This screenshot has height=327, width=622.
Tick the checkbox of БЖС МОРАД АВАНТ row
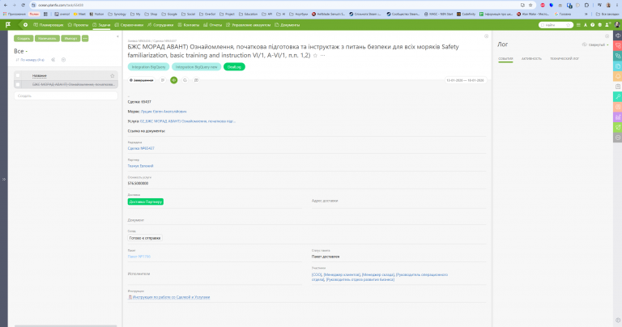tap(18, 84)
